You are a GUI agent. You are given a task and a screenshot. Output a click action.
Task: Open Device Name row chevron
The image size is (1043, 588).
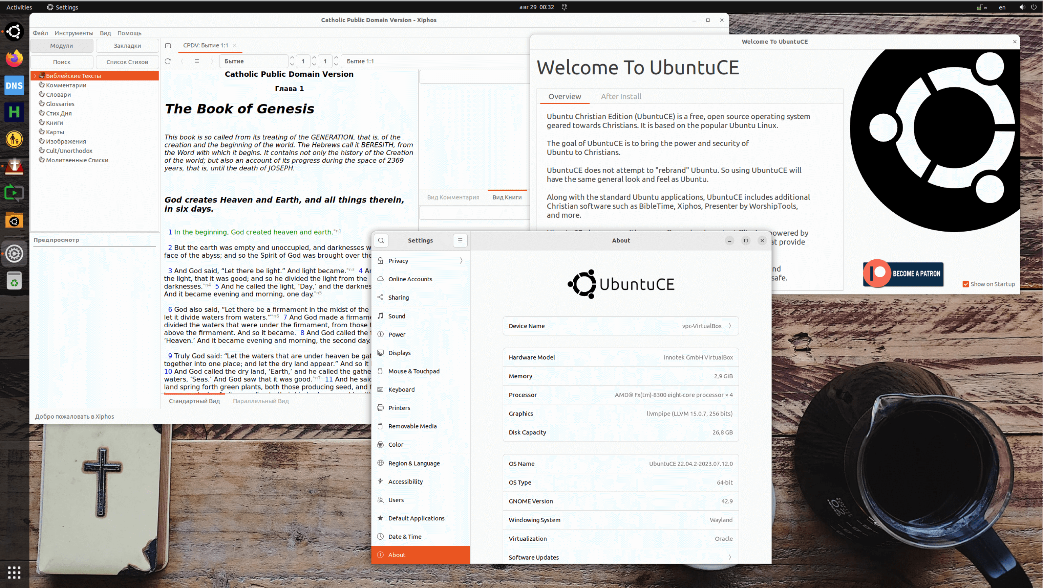tap(730, 326)
